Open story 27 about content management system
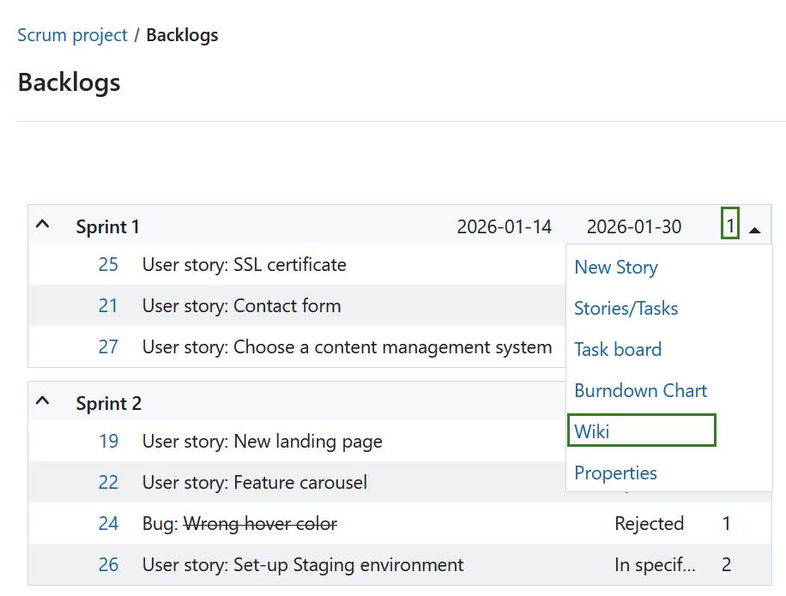 (108, 347)
